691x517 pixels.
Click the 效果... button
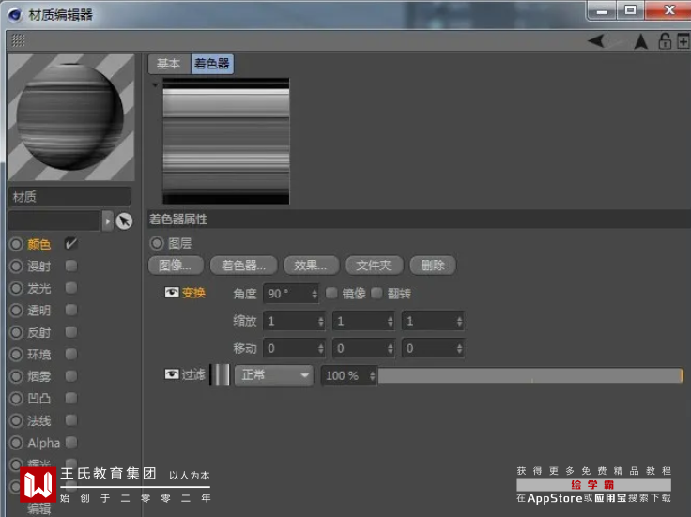[311, 266]
